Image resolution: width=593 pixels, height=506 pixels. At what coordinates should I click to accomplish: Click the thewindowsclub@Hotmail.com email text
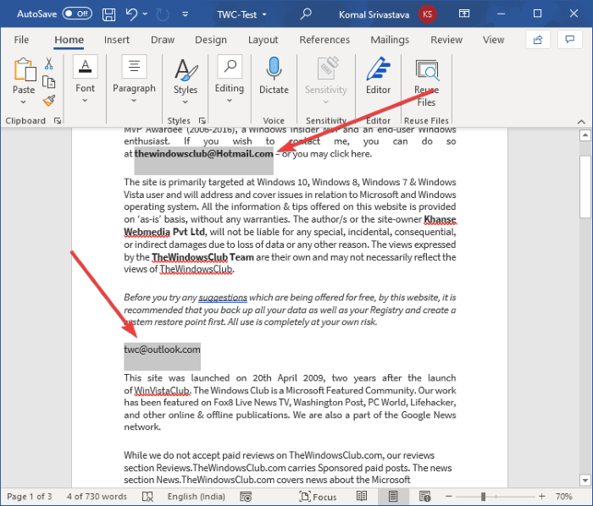(204, 154)
